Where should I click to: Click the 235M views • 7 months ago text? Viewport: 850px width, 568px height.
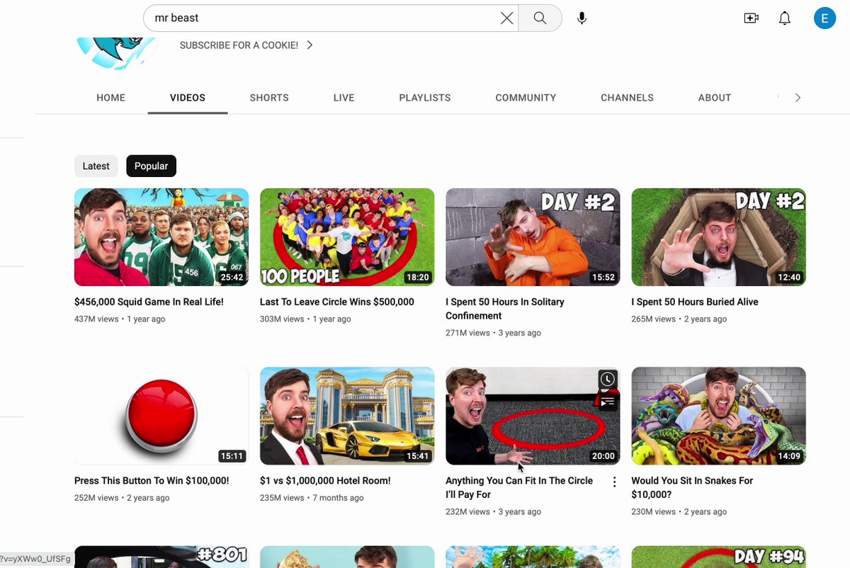click(x=312, y=497)
